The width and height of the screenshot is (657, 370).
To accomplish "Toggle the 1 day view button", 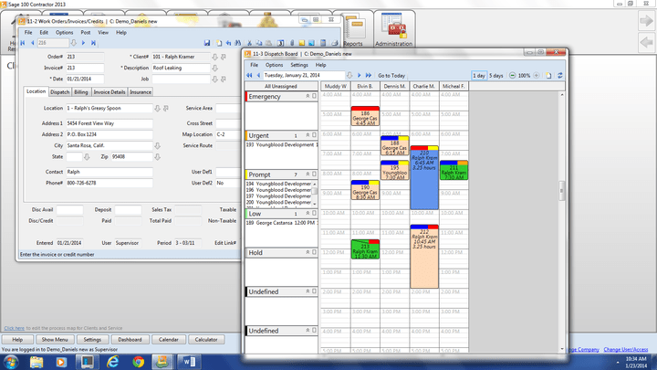I will [478, 75].
